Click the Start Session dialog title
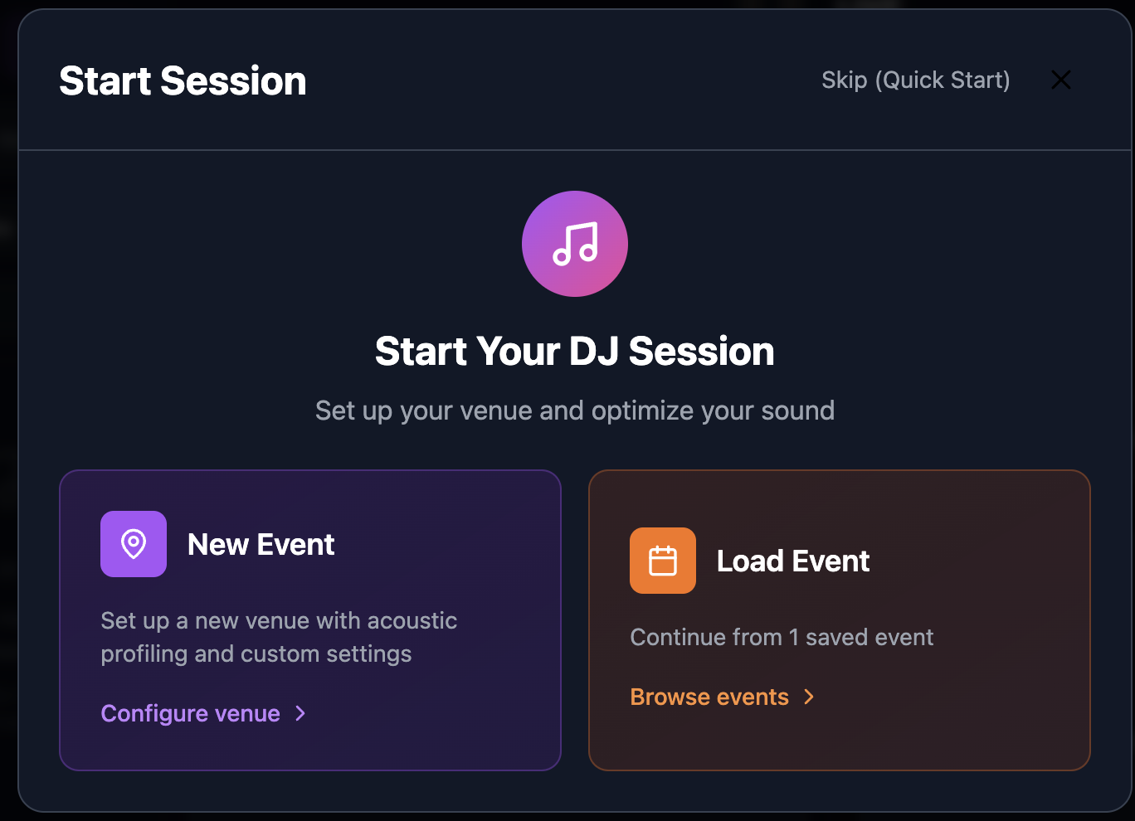This screenshot has height=821, width=1135. pyautogui.click(x=183, y=80)
